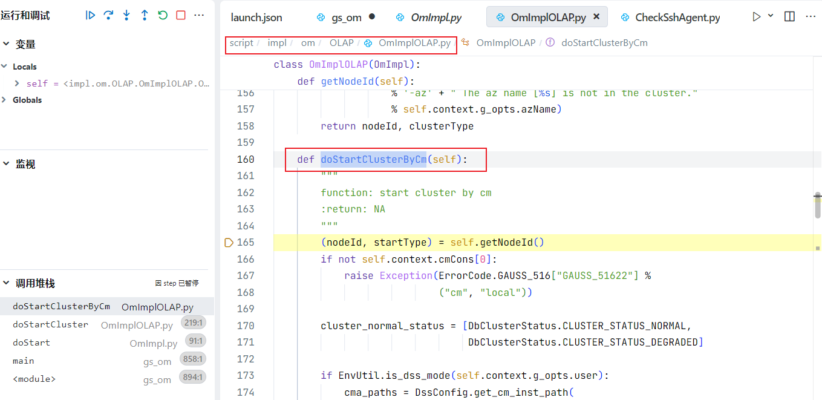
Task: Select doStartCluster stack frame
Action: [x=107, y=325]
